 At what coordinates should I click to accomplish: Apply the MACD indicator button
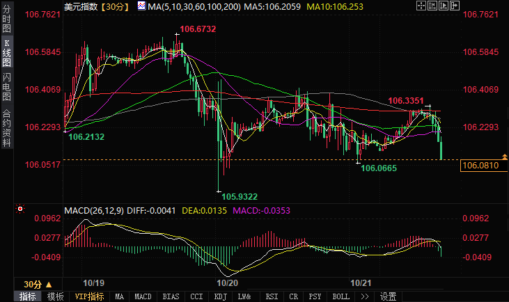click(x=143, y=296)
